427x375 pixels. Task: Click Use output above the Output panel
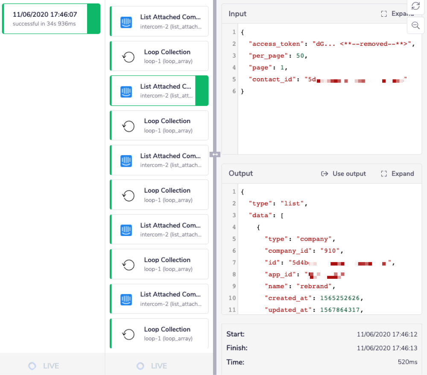click(344, 174)
